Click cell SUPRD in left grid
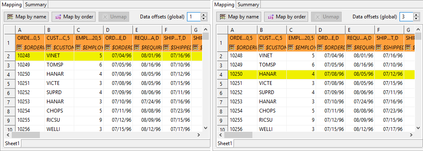 point(60,92)
